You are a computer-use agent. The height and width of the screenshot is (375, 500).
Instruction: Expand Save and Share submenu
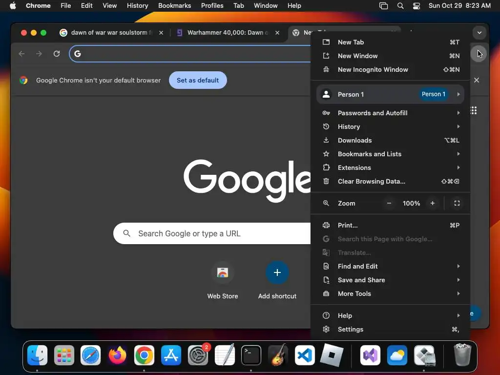click(390, 280)
